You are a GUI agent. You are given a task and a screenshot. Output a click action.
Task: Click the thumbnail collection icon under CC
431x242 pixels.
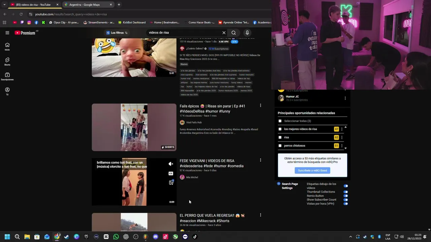point(171,183)
